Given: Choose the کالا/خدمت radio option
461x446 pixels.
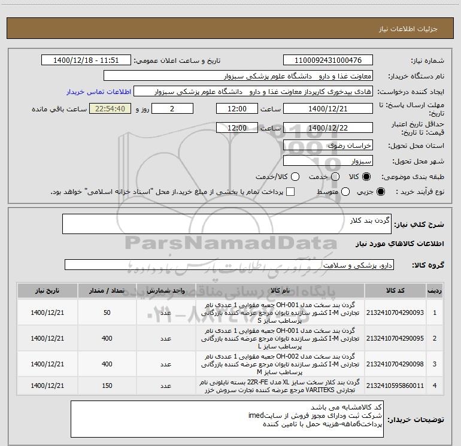Looking at the screenshot, I should click(295, 177).
